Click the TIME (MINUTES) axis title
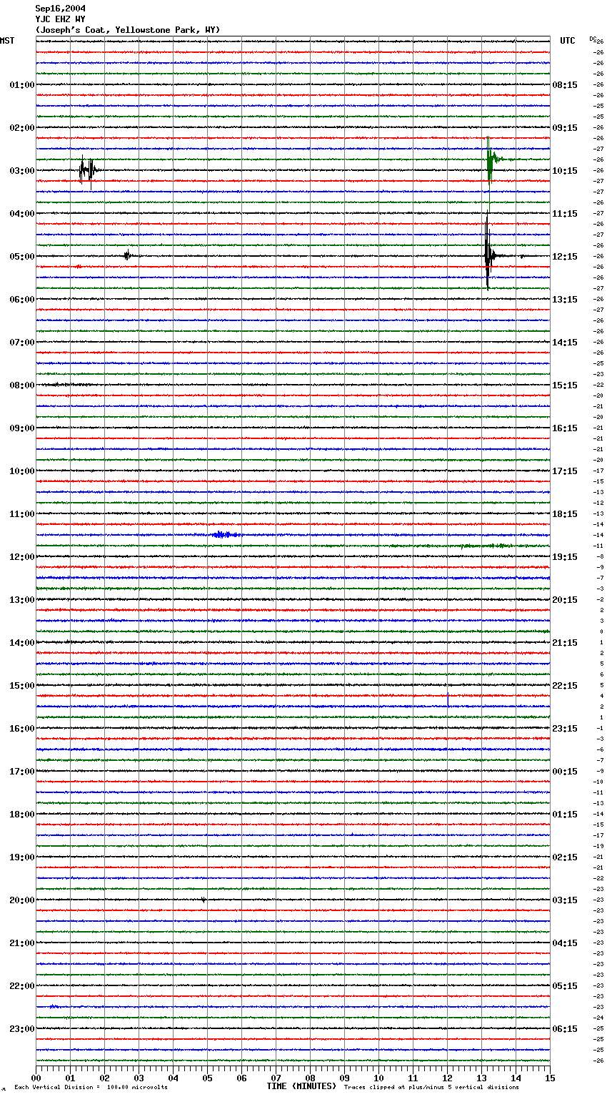Screen dimensions: 607x1097 pos(301,1086)
